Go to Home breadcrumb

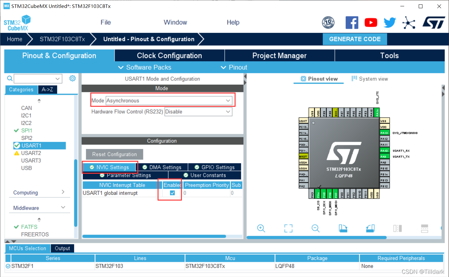pyautogui.click(x=15, y=39)
